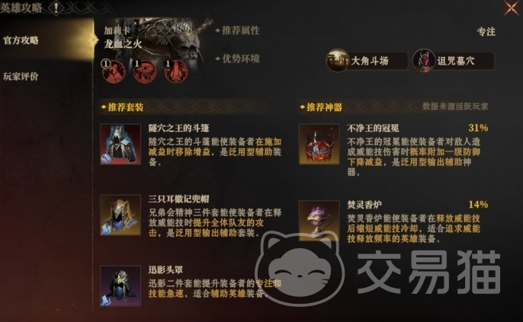The height and width of the screenshot is (322, 523).
Task: Select the 大角斗场 environment button
Action: click(x=367, y=61)
